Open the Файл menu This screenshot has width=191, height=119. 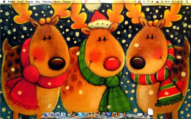click(x=20, y=2)
